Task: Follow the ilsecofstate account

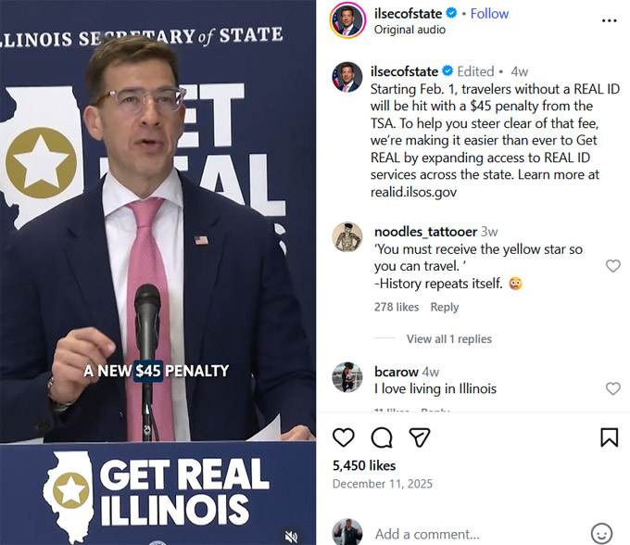Action: (489, 14)
